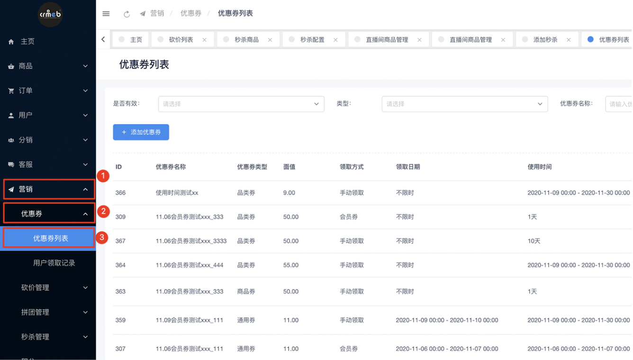Screen dimensions: 633x360
Task: Expand the 砍价管理 submenu
Action: point(48,288)
